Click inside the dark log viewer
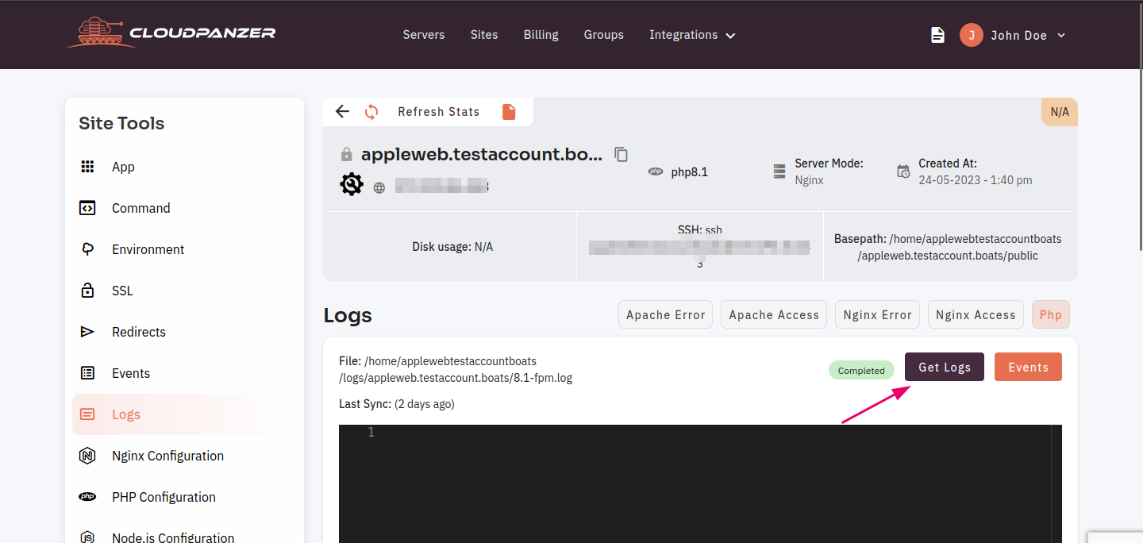Viewport: 1143px width, 543px height. [x=700, y=483]
